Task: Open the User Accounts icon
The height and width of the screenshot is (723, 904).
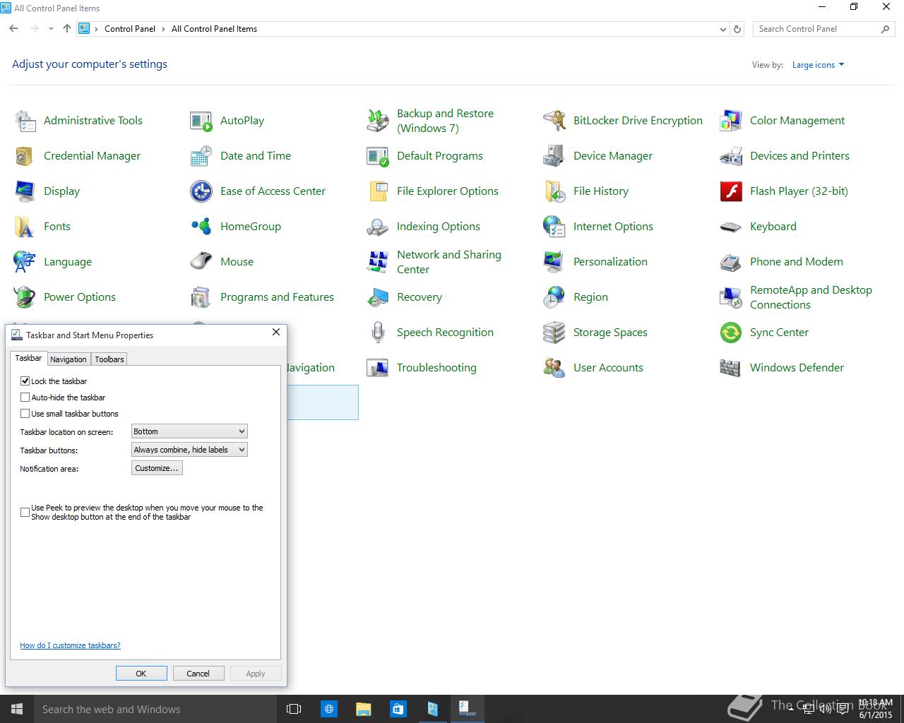Action: pyautogui.click(x=554, y=368)
